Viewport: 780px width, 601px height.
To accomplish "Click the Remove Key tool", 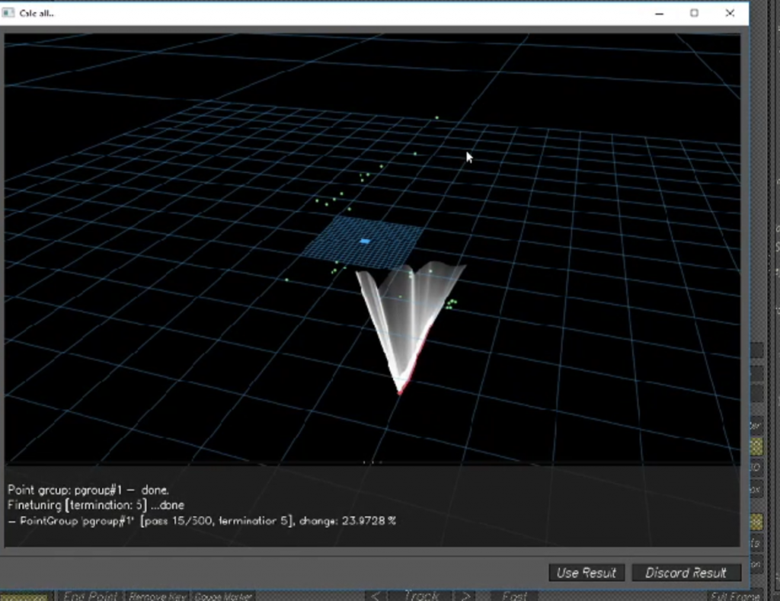I will point(156,596).
